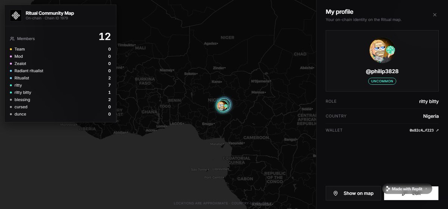Open wallet address 0x82c4…f223 link

(x=424, y=130)
